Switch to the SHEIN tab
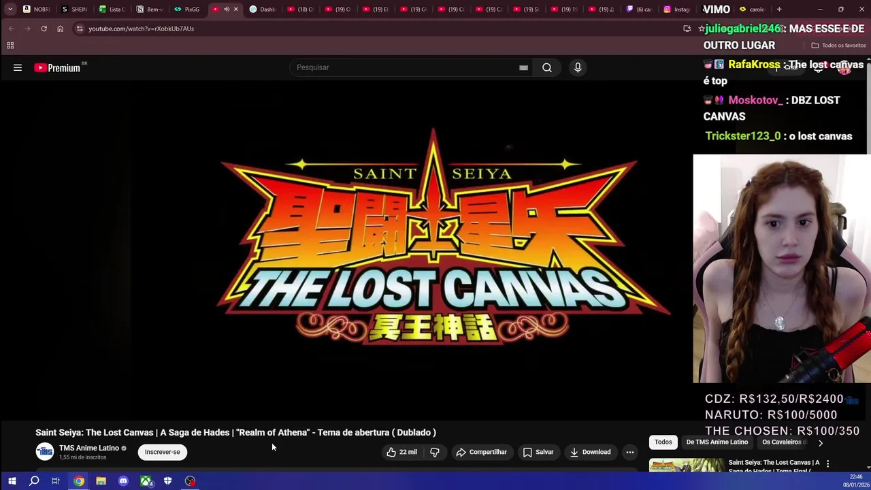871x490 pixels. (x=74, y=10)
